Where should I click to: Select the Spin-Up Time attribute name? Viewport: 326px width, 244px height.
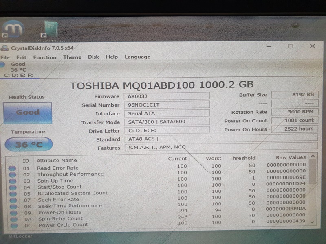click(x=55, y=181)
